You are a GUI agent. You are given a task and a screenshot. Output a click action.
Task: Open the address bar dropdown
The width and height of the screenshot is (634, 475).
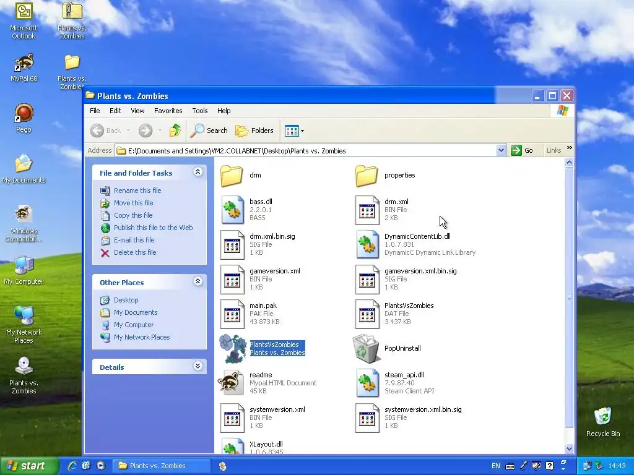[x=501, y=150]
